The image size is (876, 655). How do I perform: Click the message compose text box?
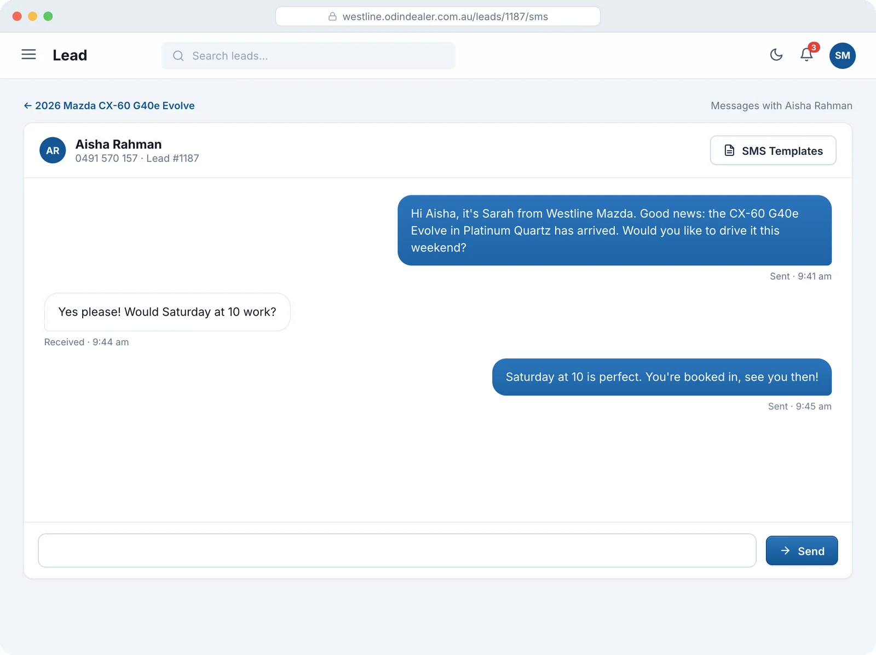click(397, 550)
